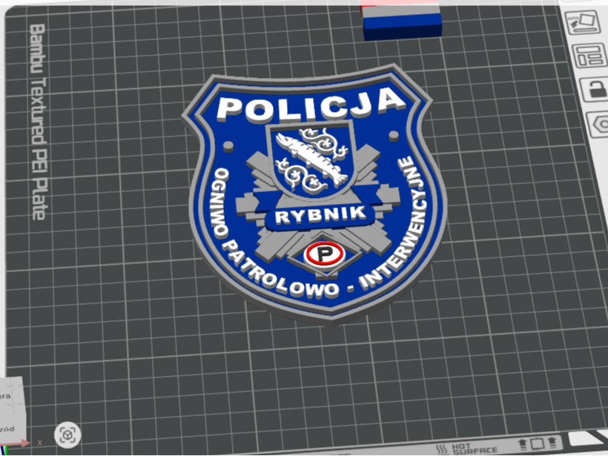Click the arrange plate layout icon
Viewport: 608px width, 456px height.
pos(590,56)
